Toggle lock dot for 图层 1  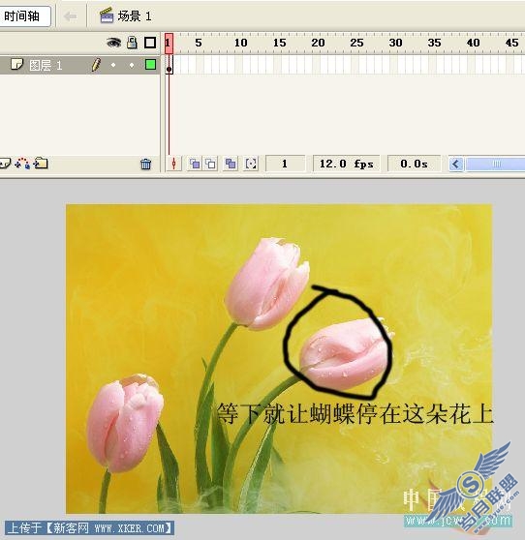132,65
